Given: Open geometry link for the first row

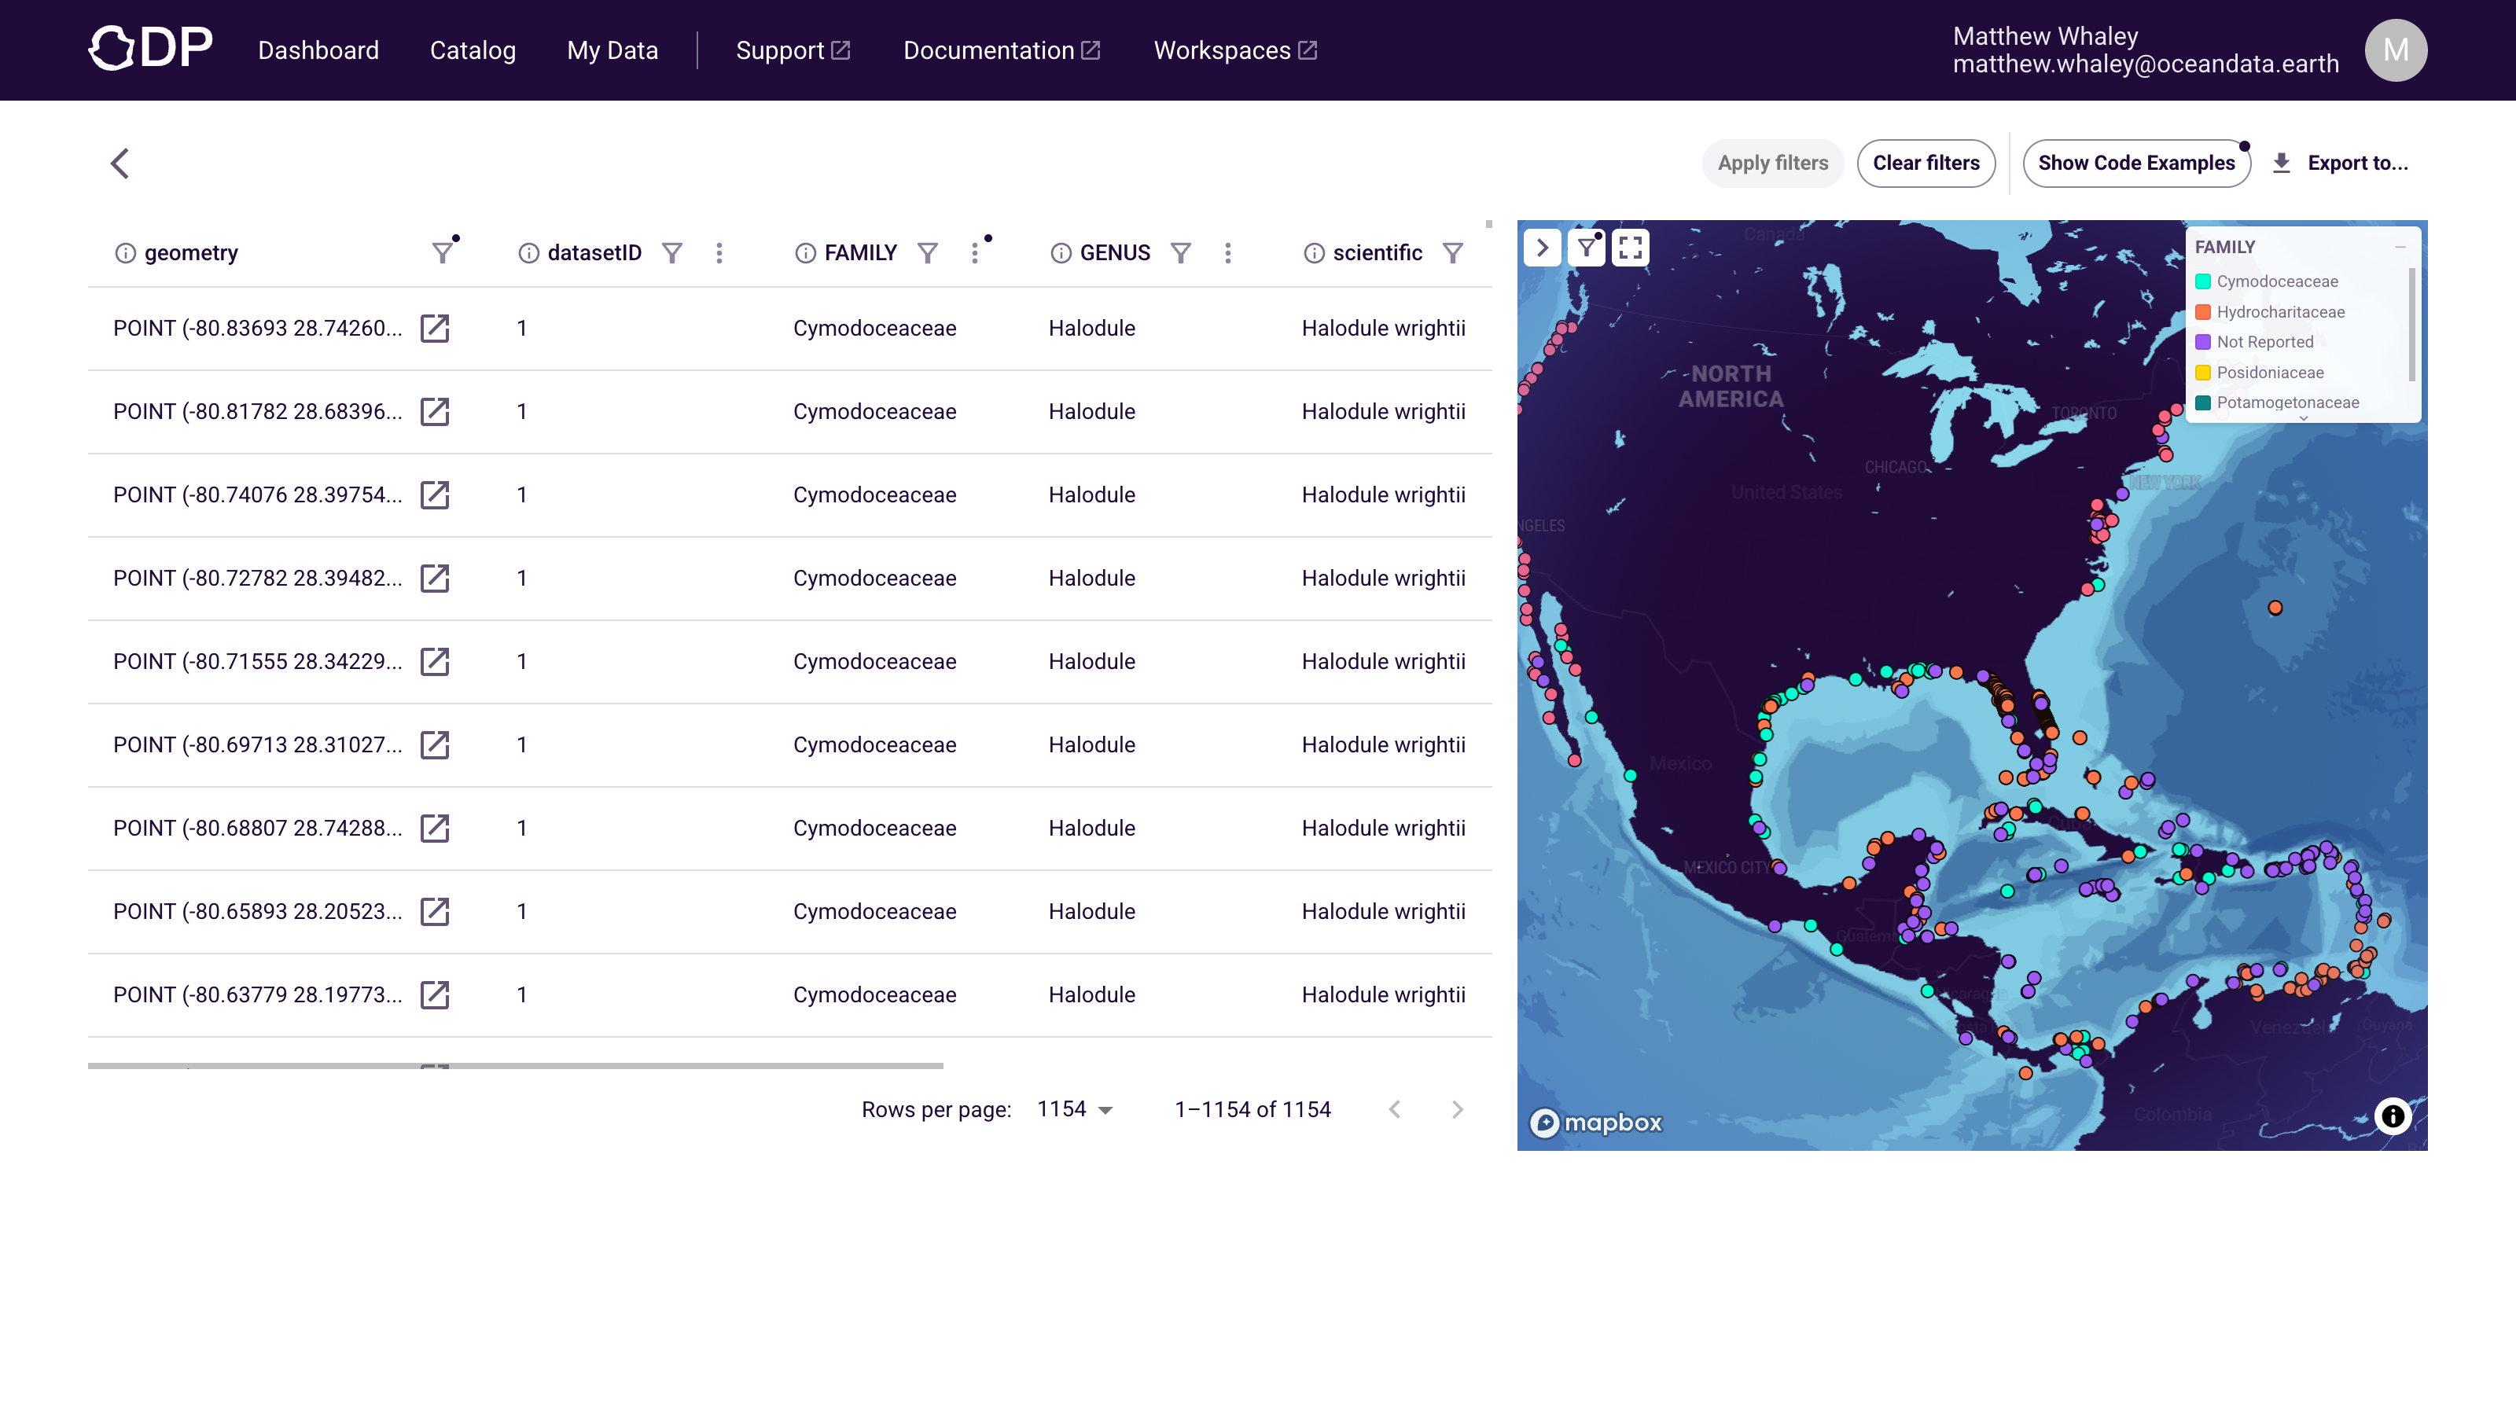Looking at the screenshot, I should coord(435,328).
